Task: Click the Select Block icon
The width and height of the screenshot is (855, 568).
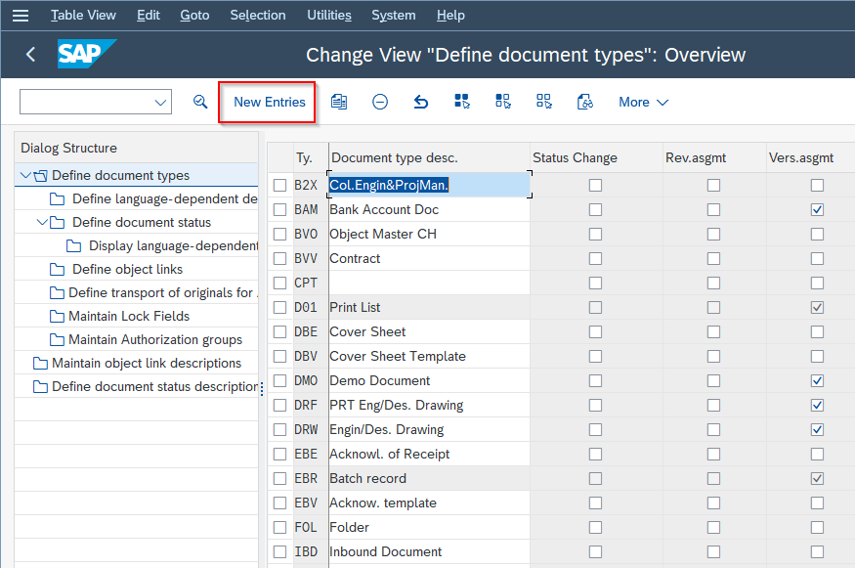Action: [x=502, y=102]
